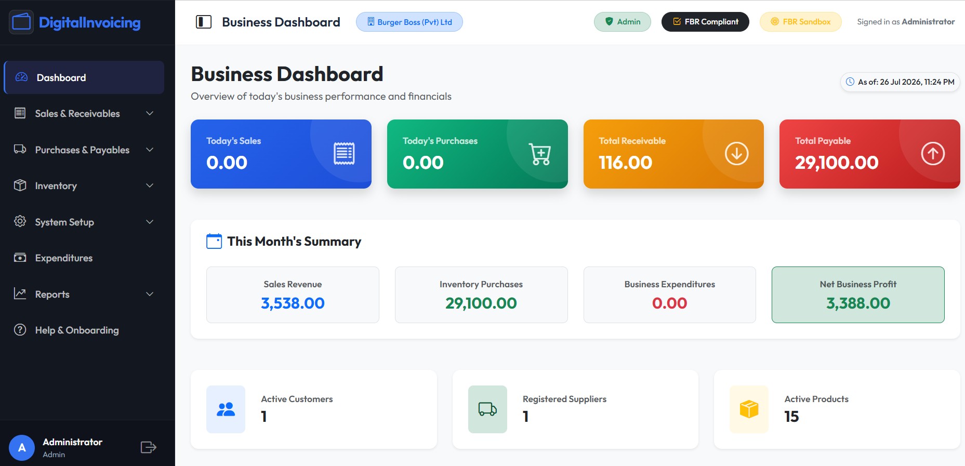Click the Active Products count '15'

click(791, 417)
